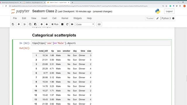The image size is (187, 105).
Task: Click the pencil edit mode indicator
Action: (x=157, y=18)
